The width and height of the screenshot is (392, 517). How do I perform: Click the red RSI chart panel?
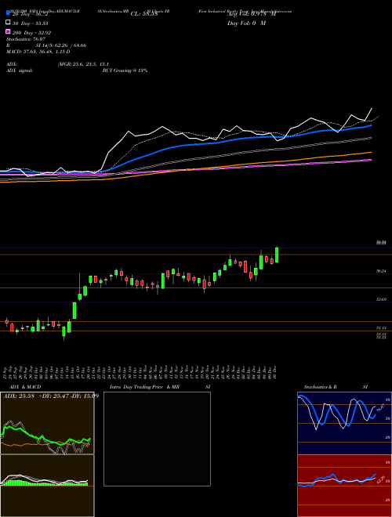click(344, 486)
